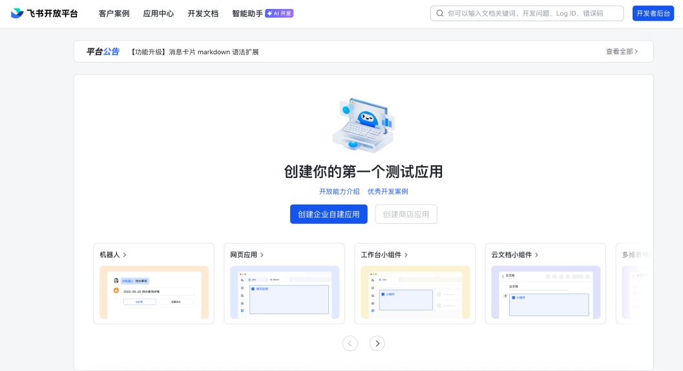Open the 优秀开发案例 link

click(x=388, y=192)
